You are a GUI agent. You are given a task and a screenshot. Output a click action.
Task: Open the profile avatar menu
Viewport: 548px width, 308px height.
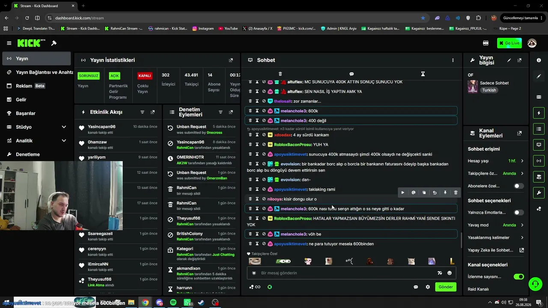(532, 43)
